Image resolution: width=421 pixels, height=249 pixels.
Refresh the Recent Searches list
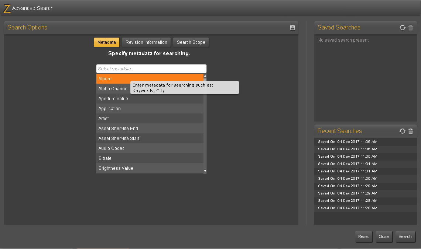(402, 131)
